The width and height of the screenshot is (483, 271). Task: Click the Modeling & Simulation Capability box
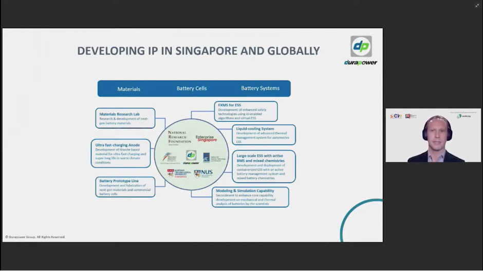(250, 197)
